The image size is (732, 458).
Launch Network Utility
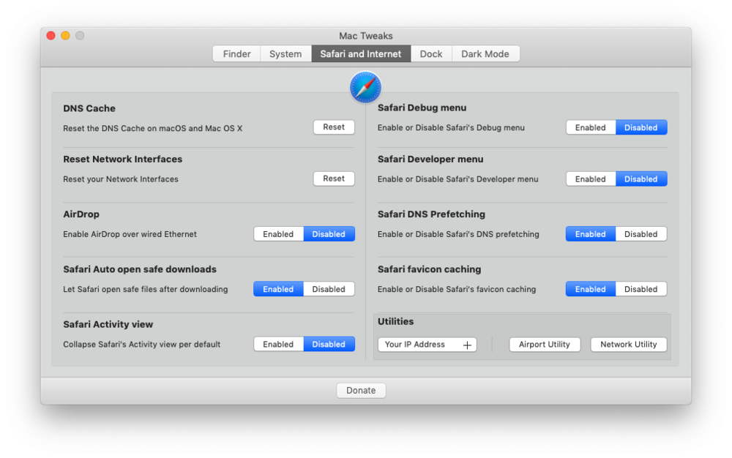(x=628, y=344)
